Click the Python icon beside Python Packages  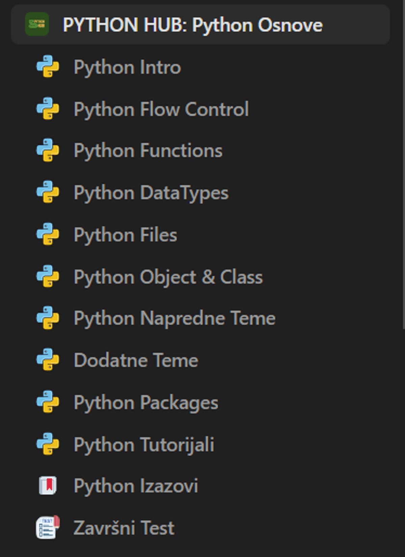coord(48,402)
